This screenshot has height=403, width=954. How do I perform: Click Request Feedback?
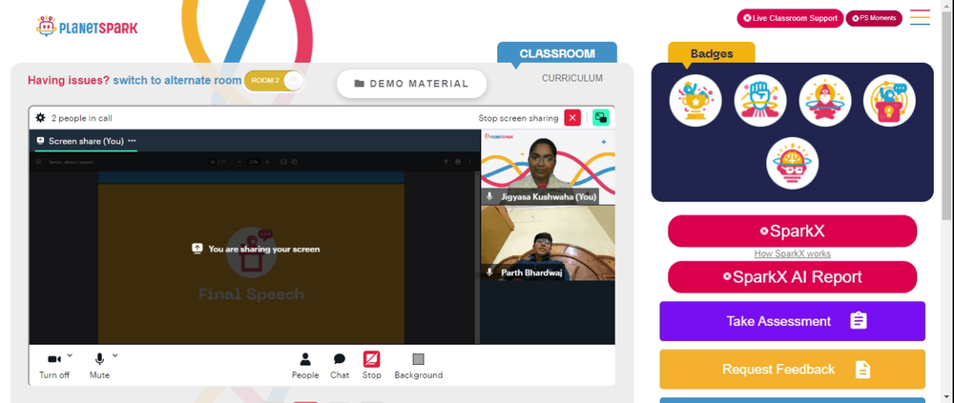(792, 369)
